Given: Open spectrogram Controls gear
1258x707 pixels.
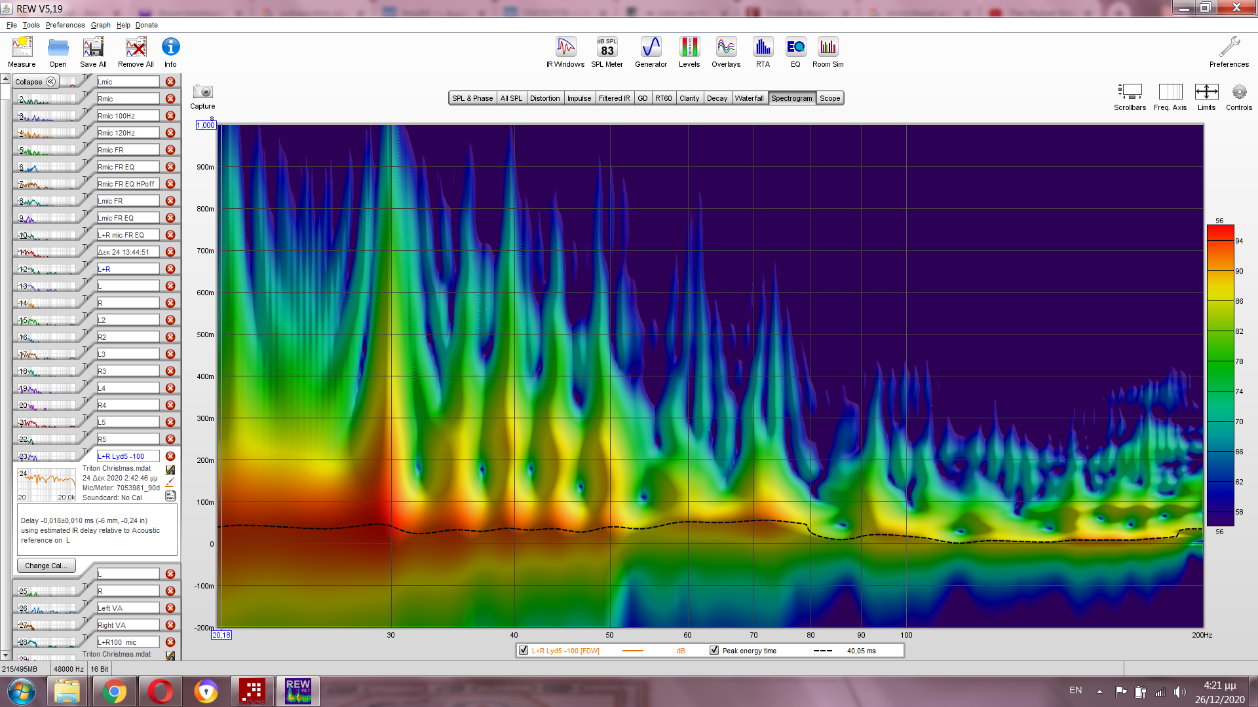Looking at the screenshot, I should [1238, 92].
